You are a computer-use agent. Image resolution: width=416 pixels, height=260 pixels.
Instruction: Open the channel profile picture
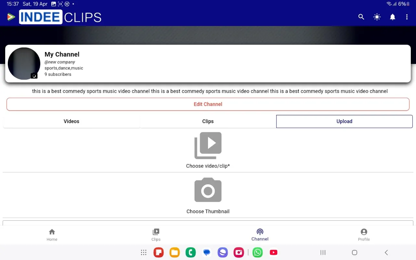click(24, 64)
